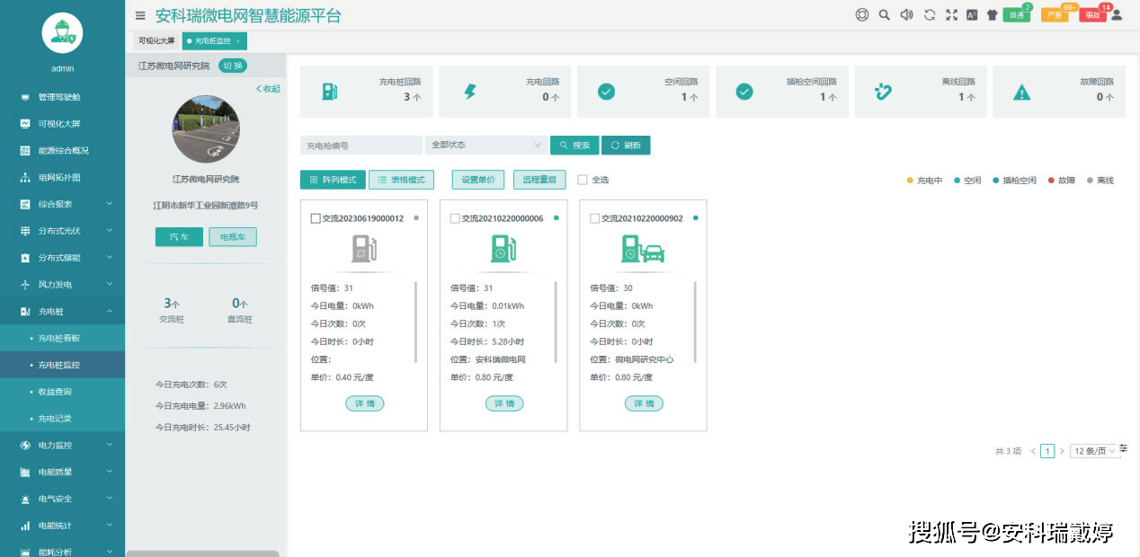
Task: Open 详情 for charger 交流20230619000012
Action: [364, 403]
